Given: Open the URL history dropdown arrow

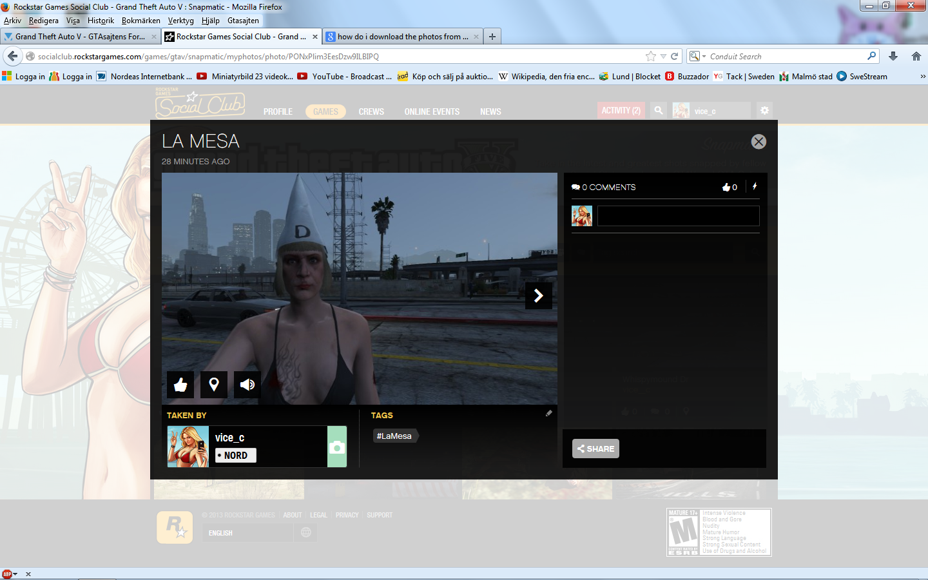Looking at the screenshot, I should click(663, 57).
